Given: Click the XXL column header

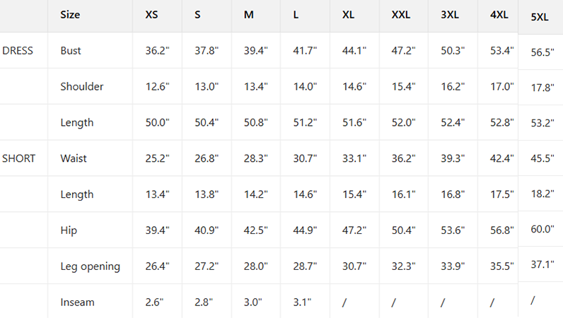Looking at the screenshot, I should 401,15.
